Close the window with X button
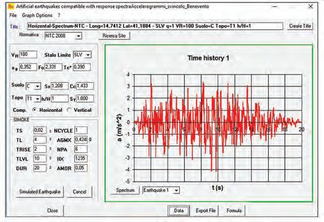This screenshot has height=222, width=324. [311, 7]
